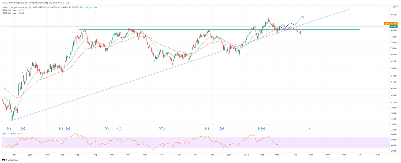401x163 pixels.
Task: Click the RSI value 53.36
Action: pos(20,134)
